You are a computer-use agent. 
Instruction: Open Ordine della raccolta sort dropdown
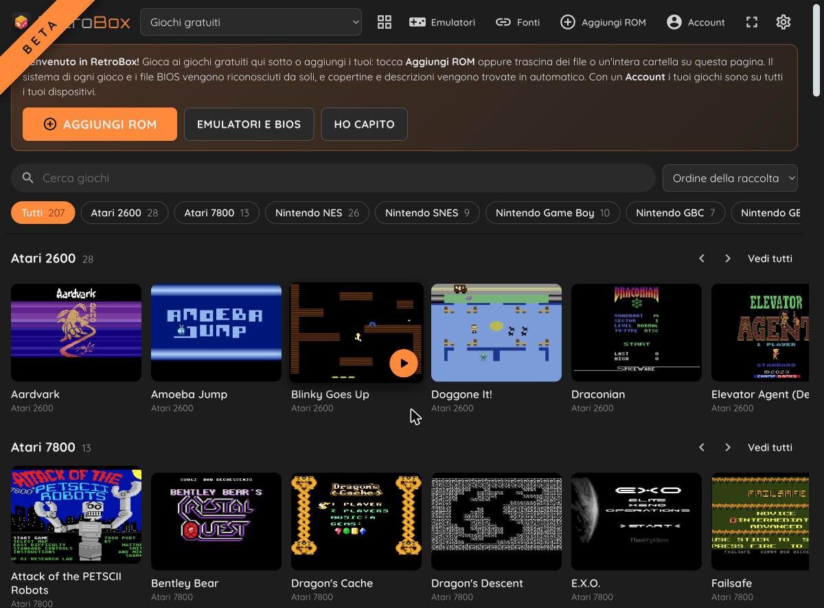[730, 178]
